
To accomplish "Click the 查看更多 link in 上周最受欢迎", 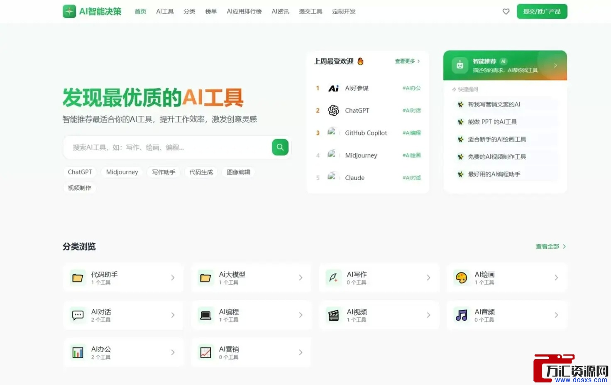I will (407, 61).
